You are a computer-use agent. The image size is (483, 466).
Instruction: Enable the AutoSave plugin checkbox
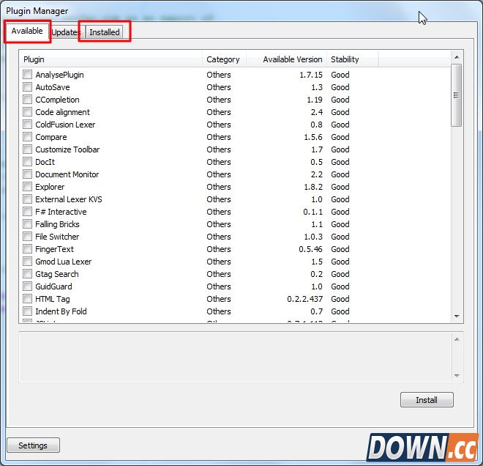[x=28, y=87]
